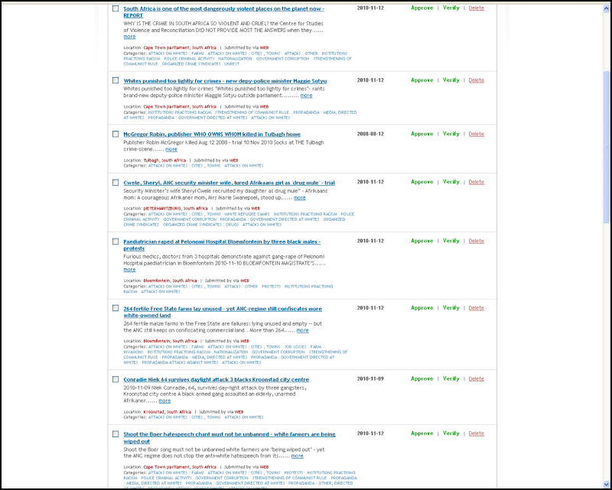This screenshot has width=612, height=490.
Task: Expand 'more' on McGregor Robin description
Action: point(171,149)
